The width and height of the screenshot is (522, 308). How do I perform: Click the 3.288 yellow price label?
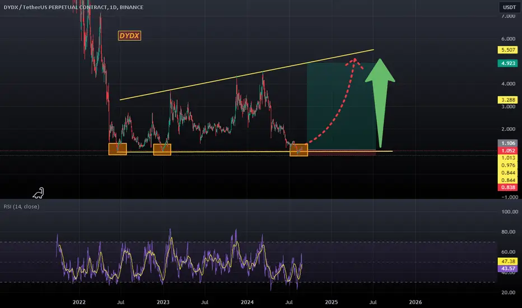[x=507, y=100]
